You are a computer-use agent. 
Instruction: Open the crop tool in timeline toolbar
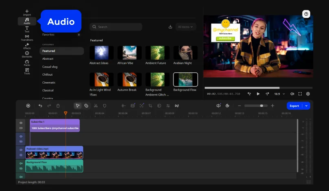[x=150, y=106]
